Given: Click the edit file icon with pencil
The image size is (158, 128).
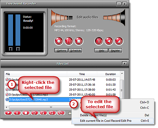Looking at the screenshot, I should point(34,113).
